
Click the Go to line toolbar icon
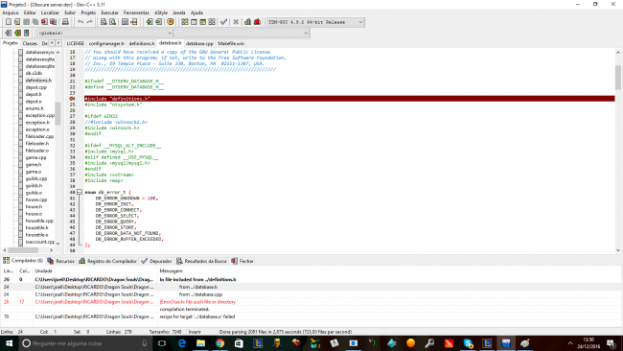pyautogui.click(x=134, y=22)
